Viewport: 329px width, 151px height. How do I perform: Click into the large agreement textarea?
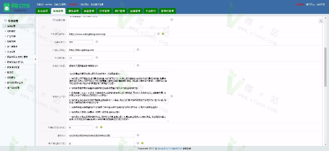click(x=118, y=96)
